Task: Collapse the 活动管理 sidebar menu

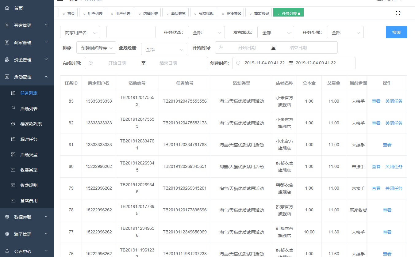Action: [27, 77]
